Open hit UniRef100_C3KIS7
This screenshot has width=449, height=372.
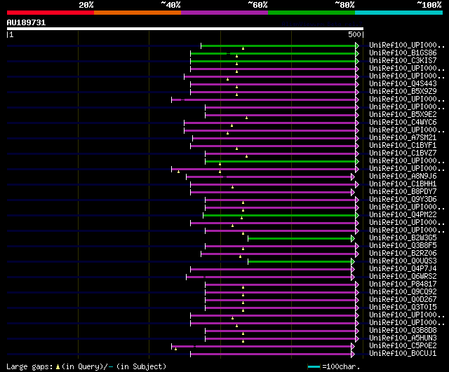tap(403, 61)
